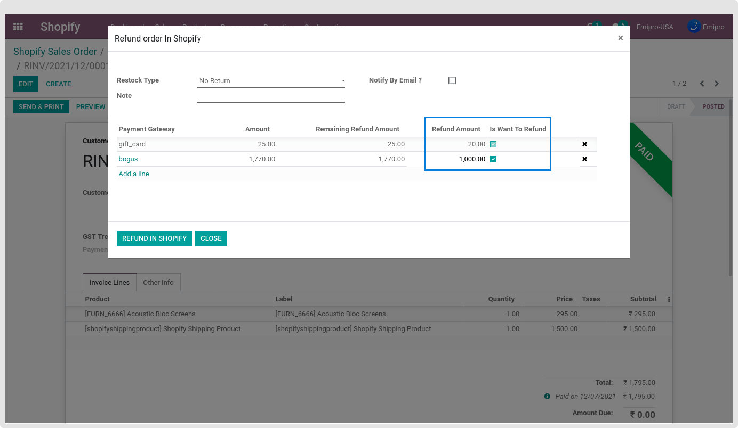The image size is (738, 428).
Task: Open the Emipro user menu
Action: [706, 27]
